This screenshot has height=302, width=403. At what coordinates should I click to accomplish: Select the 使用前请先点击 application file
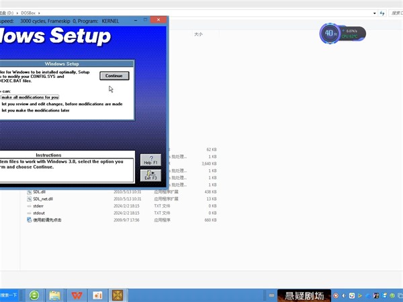(x=47, y=220)
